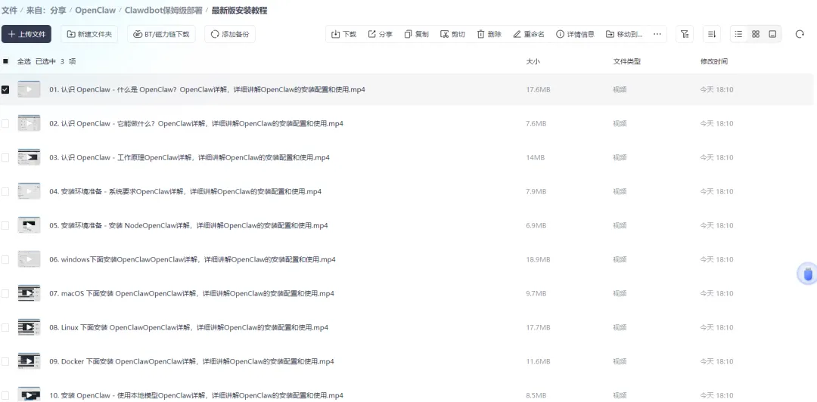Uncheck file 01 什么是 OpenClaw

5,90
